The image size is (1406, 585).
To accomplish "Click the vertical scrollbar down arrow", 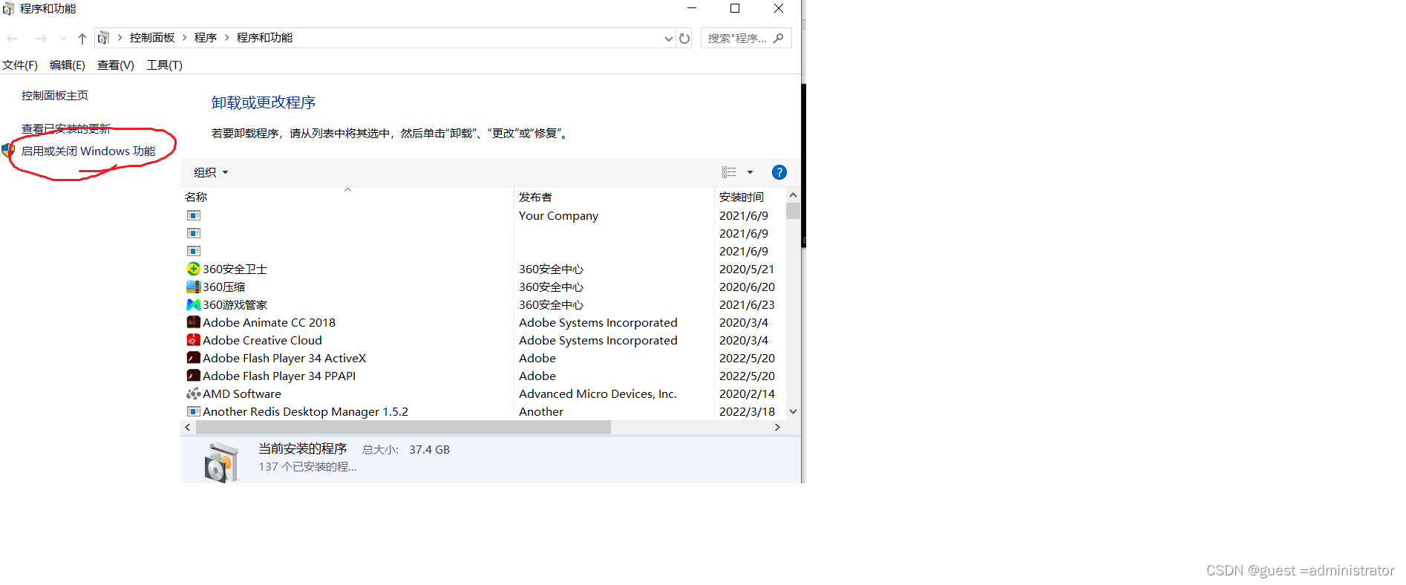I will coord(793,411).
